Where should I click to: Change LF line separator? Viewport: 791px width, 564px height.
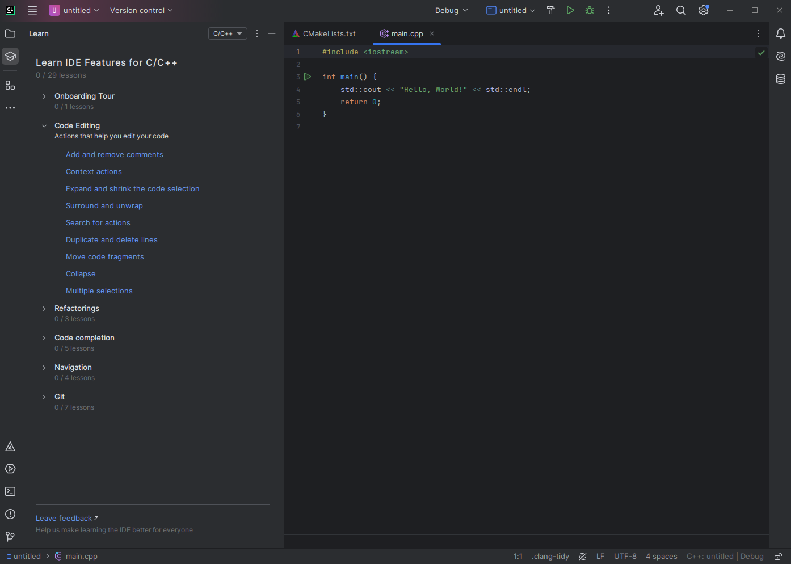600,557
